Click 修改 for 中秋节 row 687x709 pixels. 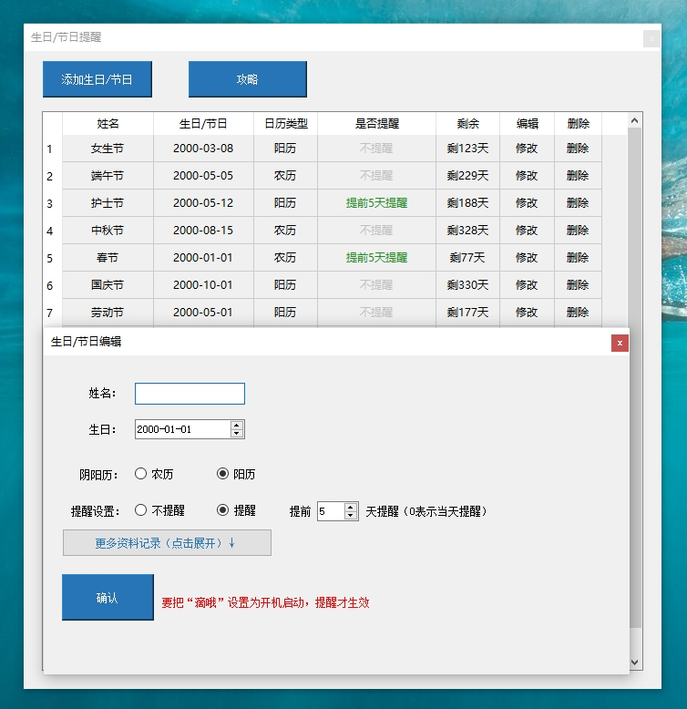click(x=527, y=231)
